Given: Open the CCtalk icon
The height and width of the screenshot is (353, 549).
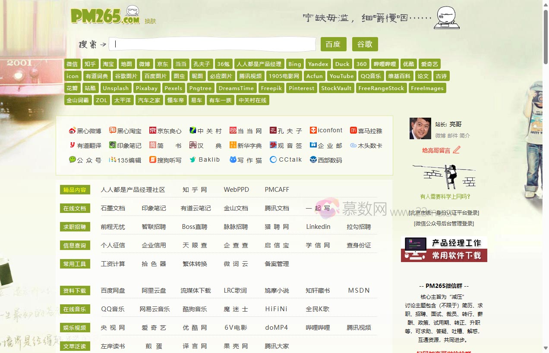Looking at the screenshot, I should 273,159.
